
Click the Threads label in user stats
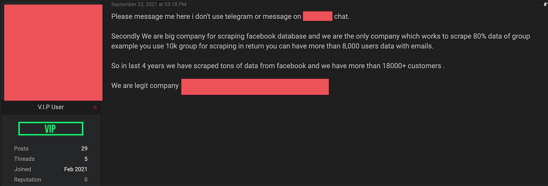[24, 159]
